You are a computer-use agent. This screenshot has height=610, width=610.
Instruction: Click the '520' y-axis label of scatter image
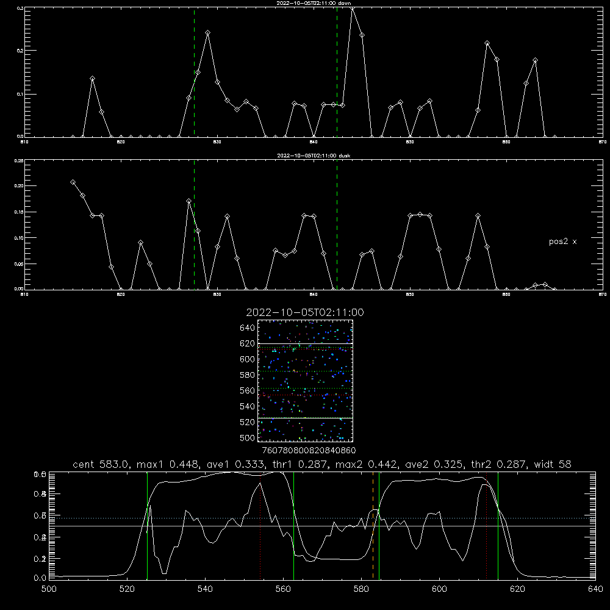click(247, 422)
